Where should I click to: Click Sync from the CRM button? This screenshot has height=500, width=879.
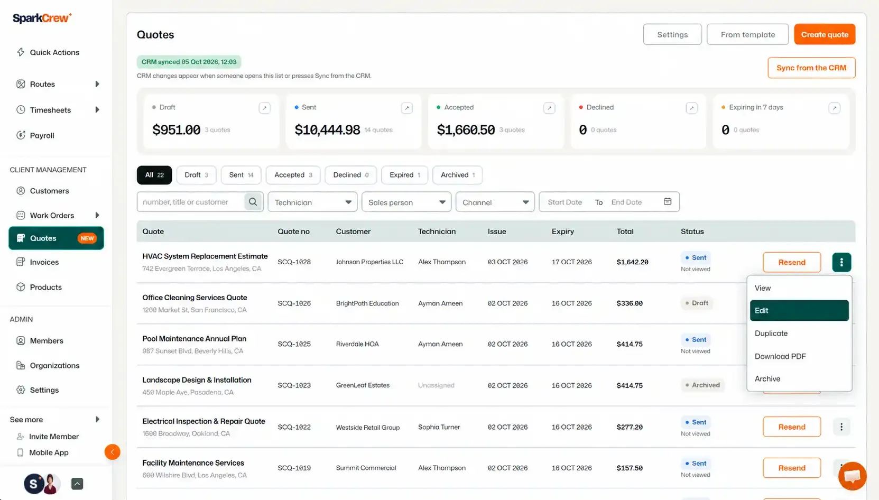811,68
